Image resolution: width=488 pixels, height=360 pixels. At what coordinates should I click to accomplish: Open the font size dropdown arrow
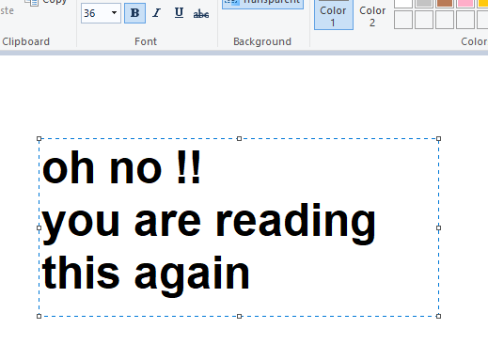tap(114, 13)
